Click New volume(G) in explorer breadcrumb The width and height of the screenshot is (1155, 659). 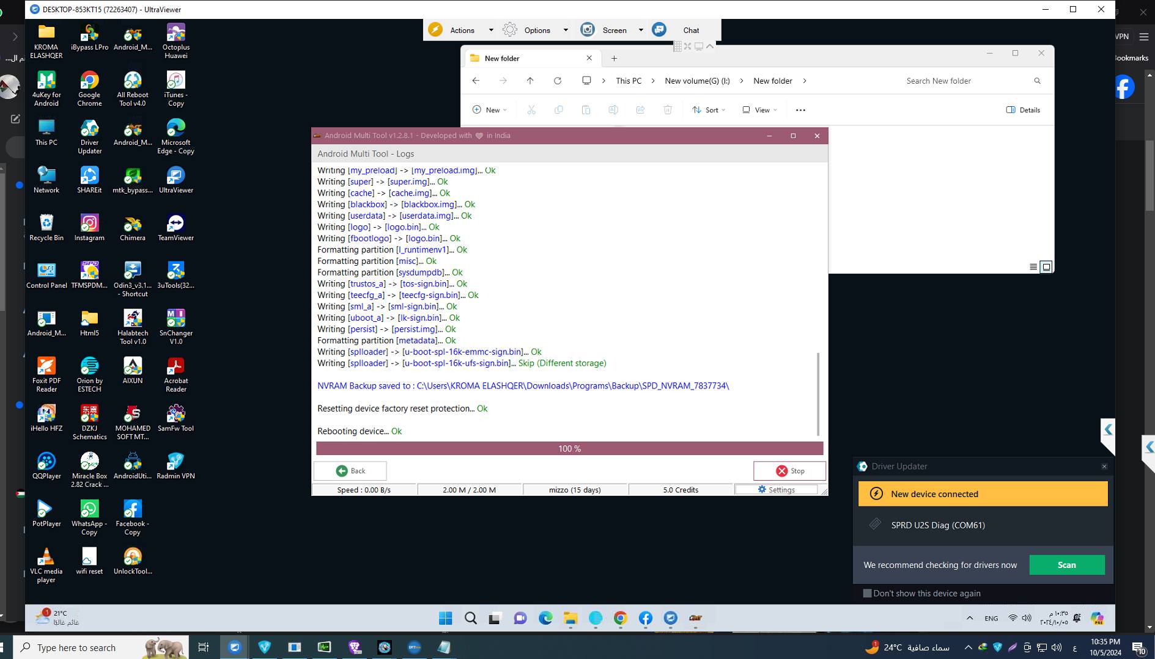point(697,81)
